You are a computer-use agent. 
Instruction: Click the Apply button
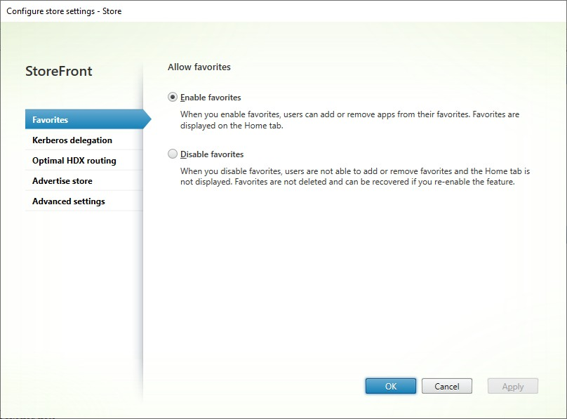(x=512, y=385)
